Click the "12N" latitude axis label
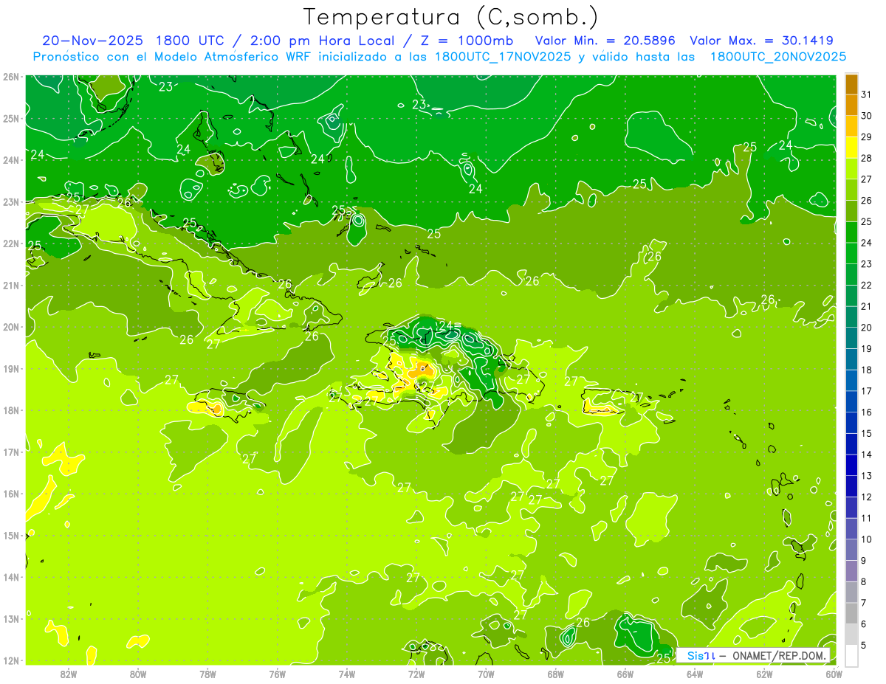Screen dimensions: 886x684 (10, 660)
